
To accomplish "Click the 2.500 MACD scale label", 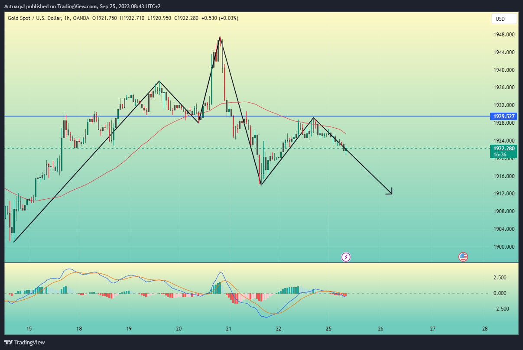I will [x=500, y=278].
